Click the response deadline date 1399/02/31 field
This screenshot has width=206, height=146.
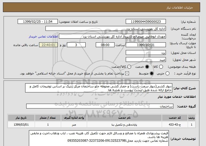coord(146,45)
